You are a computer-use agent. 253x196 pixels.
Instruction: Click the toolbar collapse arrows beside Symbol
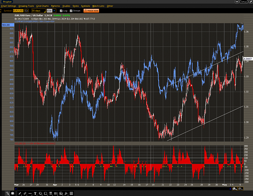tap(1, 11)
